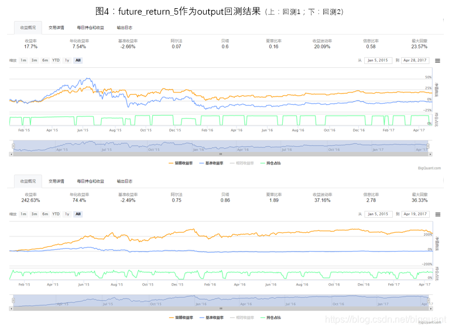
Task: Toggle 持仓占比 series in upper chart legend
Action: (x=270, y=163)
